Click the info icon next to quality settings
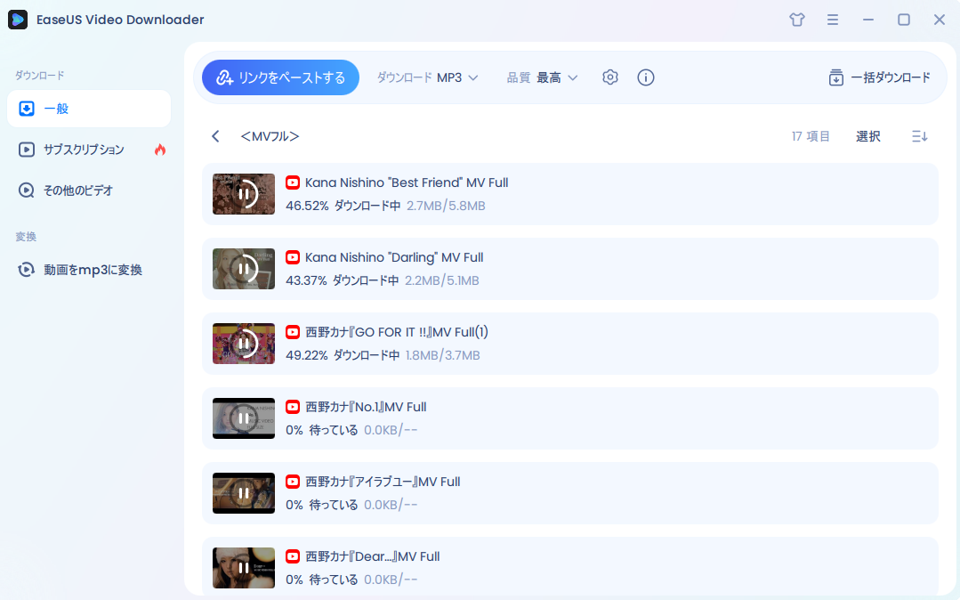The height and width of the screenshot is (600, 960). [x=646, y=77]
